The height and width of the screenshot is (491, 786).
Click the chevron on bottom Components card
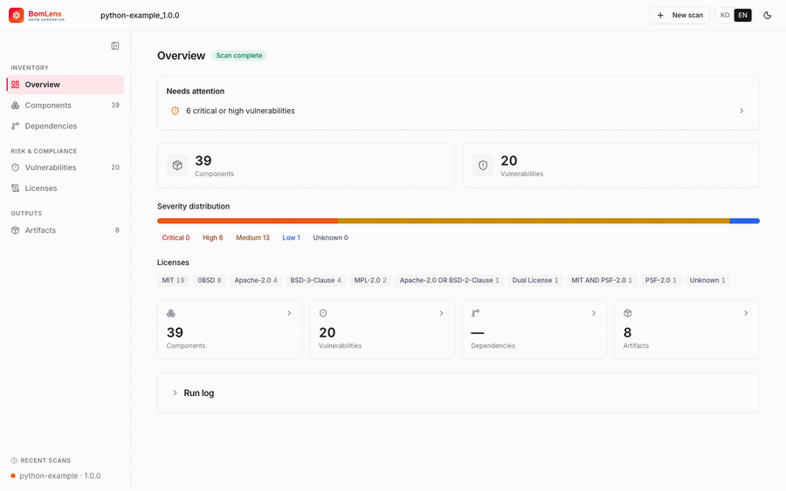point(289,313)
